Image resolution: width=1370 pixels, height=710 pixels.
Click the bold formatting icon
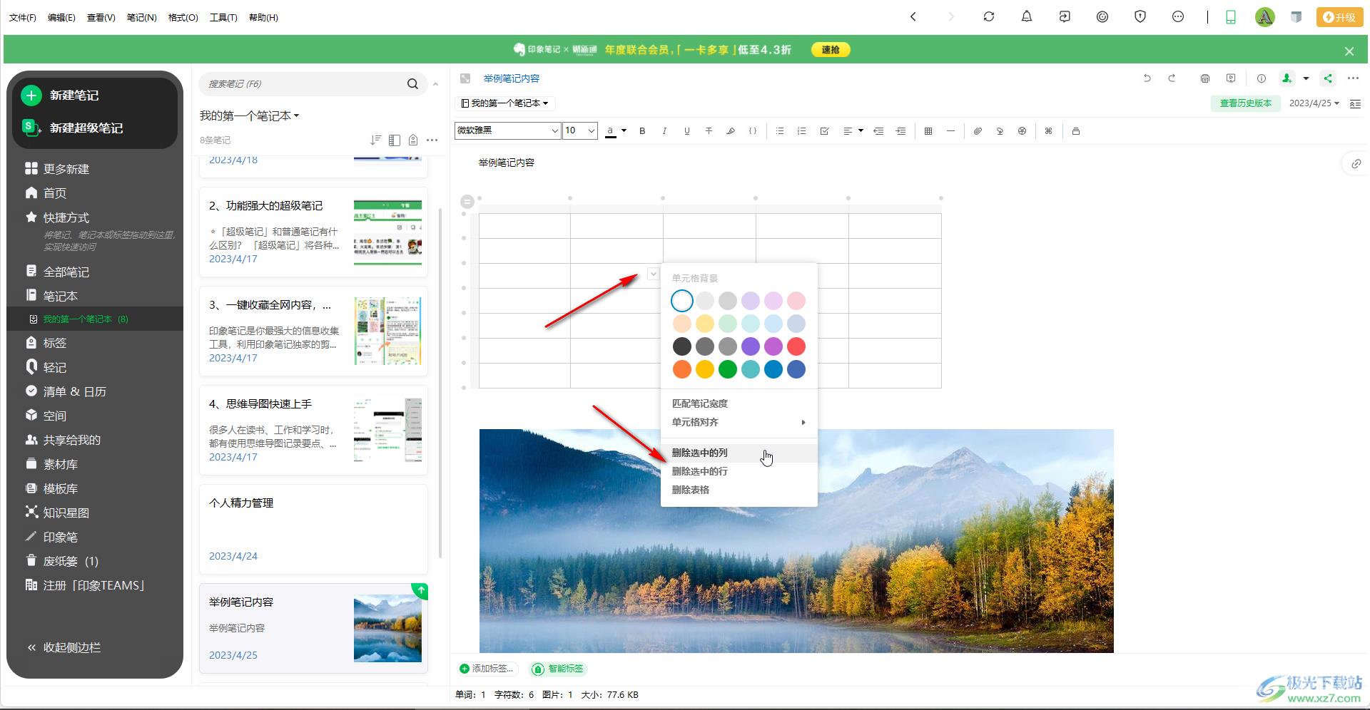tap(642, 131)
